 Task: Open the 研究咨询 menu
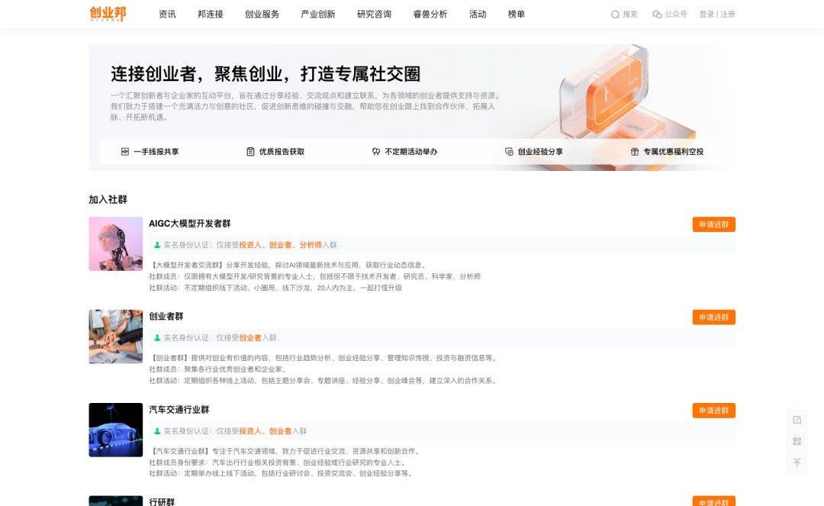pyautogui.click(x=373, y=14)
